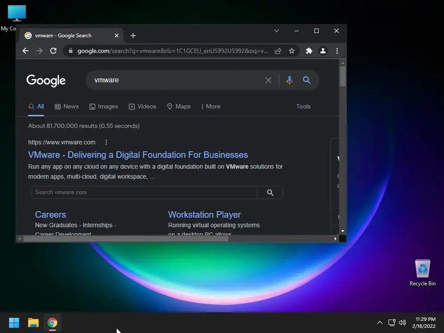
Task: Open the volume tray icon
Action: click(x=402, y=323)
